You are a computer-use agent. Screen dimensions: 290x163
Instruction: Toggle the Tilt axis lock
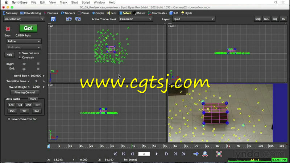(x=24, y=111)
